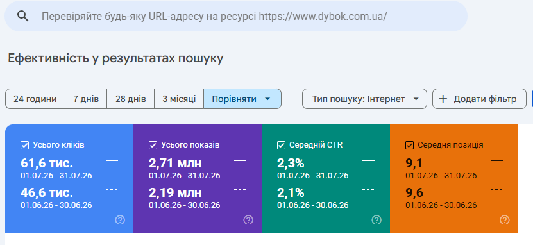Open help icon on Середня позиція card
Screen dimensions: 533x245
pyautogui.click(x=504, y=220)
